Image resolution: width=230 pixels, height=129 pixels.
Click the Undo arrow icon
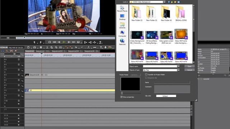[x=76, y=48]
